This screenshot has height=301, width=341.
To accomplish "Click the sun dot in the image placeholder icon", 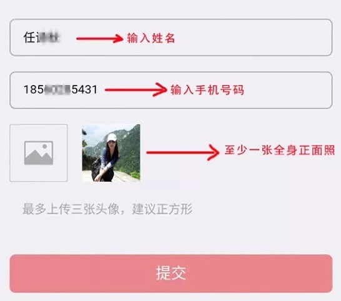I will pos(45,147).
